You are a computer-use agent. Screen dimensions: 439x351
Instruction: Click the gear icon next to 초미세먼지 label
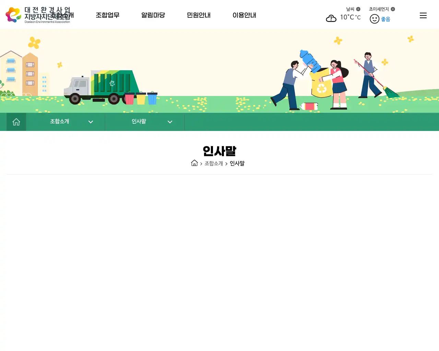393,9
